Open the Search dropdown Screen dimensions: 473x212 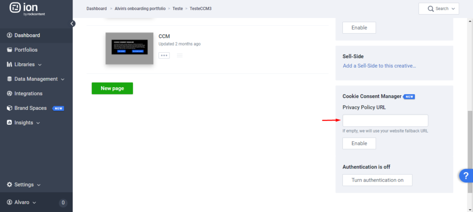(x=438, y=9)
